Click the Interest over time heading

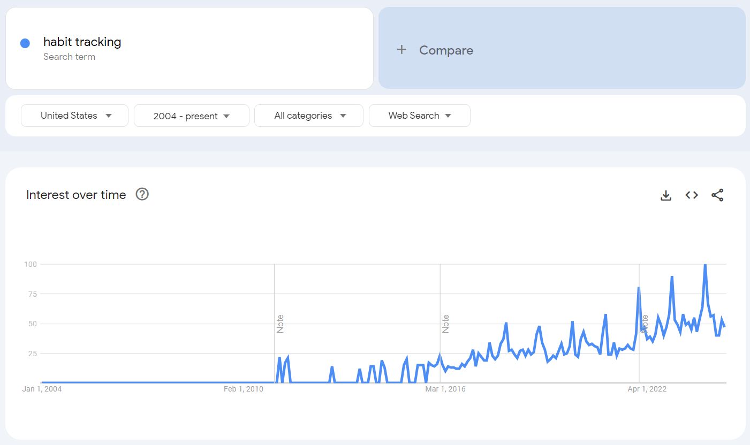click(76, 195)
